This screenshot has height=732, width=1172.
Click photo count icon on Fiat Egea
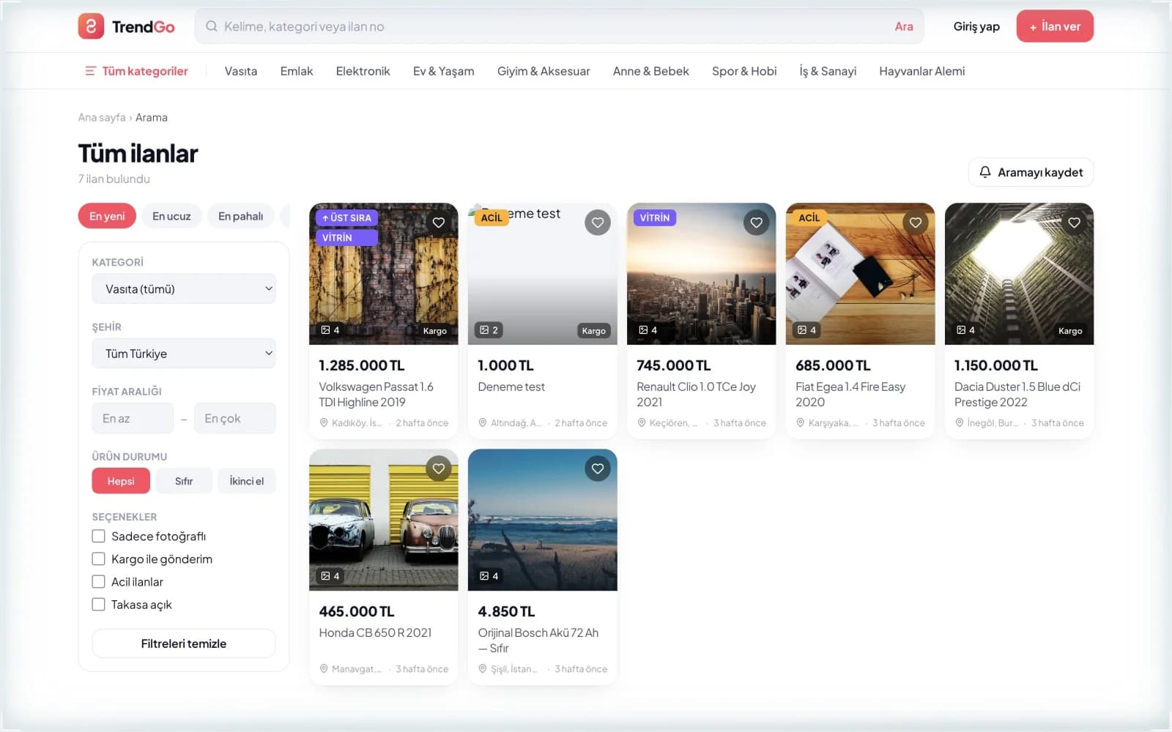802,330
